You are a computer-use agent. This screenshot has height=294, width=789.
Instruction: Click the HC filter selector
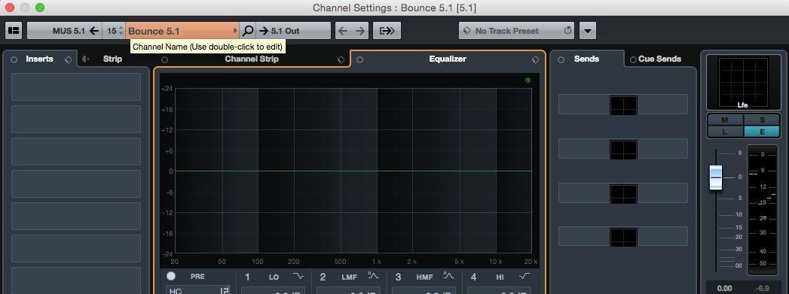pos(197,290)
